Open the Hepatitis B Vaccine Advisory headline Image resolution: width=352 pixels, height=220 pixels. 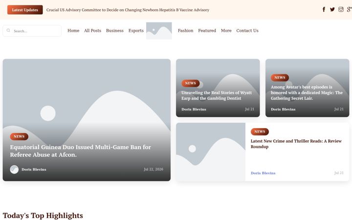point(128,10)
